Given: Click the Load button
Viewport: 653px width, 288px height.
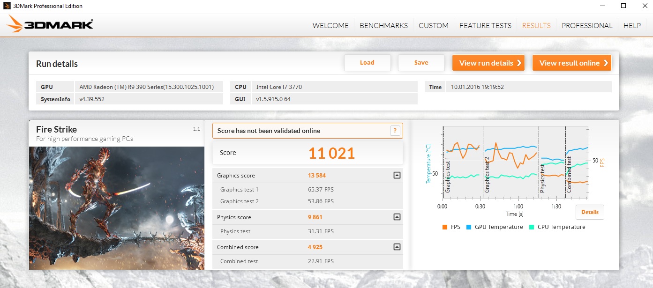Looking at the screenshot, I should tap(367, 63).
